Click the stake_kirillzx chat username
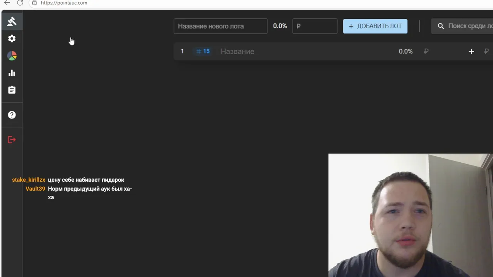The image size is (493, 277). [29, 180]
